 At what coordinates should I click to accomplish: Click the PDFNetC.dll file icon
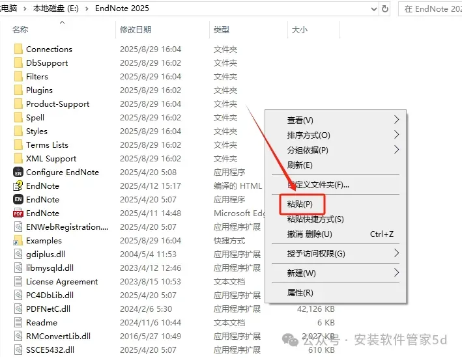(x=18, y=309)
